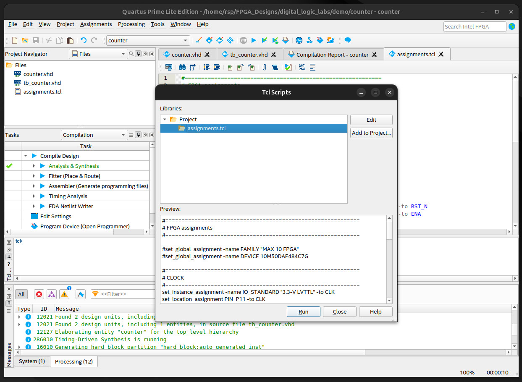The image size is (522, 382).
Task: Open the Intel FPGA globe icon
Action: [x=512, y=26]
